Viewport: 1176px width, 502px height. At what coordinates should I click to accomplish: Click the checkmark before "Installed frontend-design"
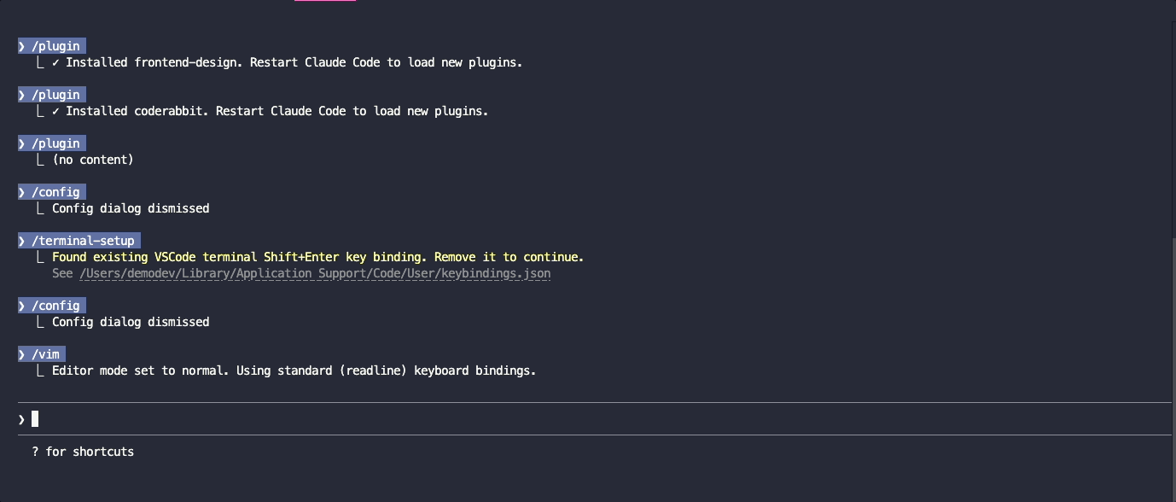[55, 62]
